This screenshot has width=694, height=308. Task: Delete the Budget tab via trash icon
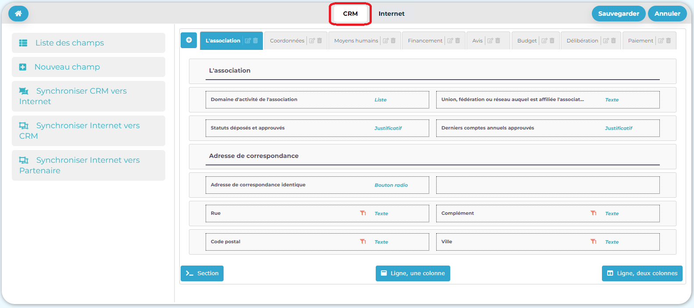pyautogui.click(x=552, y=41)
